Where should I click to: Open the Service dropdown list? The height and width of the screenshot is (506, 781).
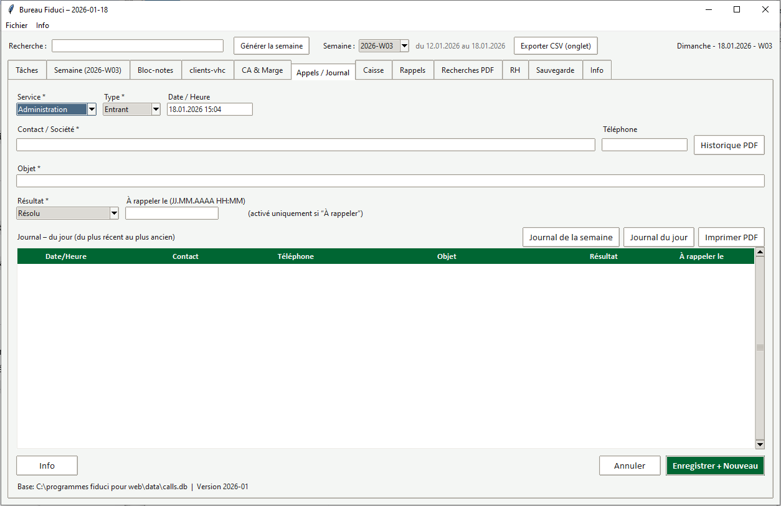point(92,110)
